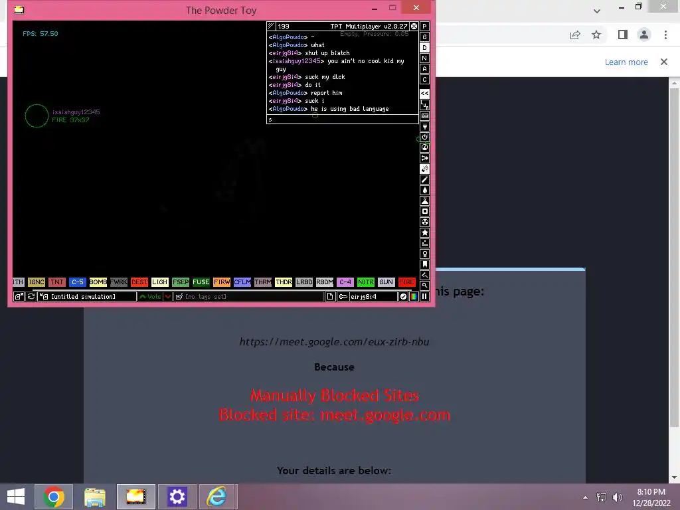
Task: Open simulation options checkmark icon
Action: point(403,297)
